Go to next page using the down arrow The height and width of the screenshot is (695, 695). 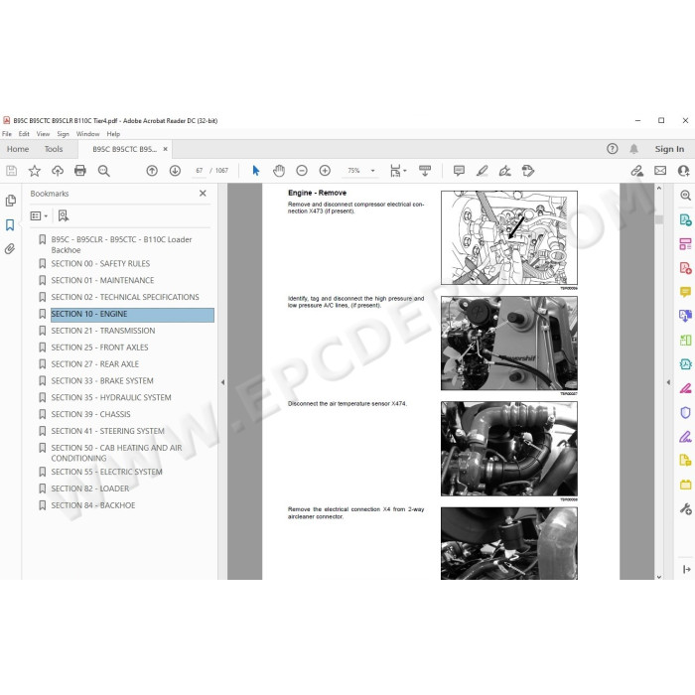point(175,171)
